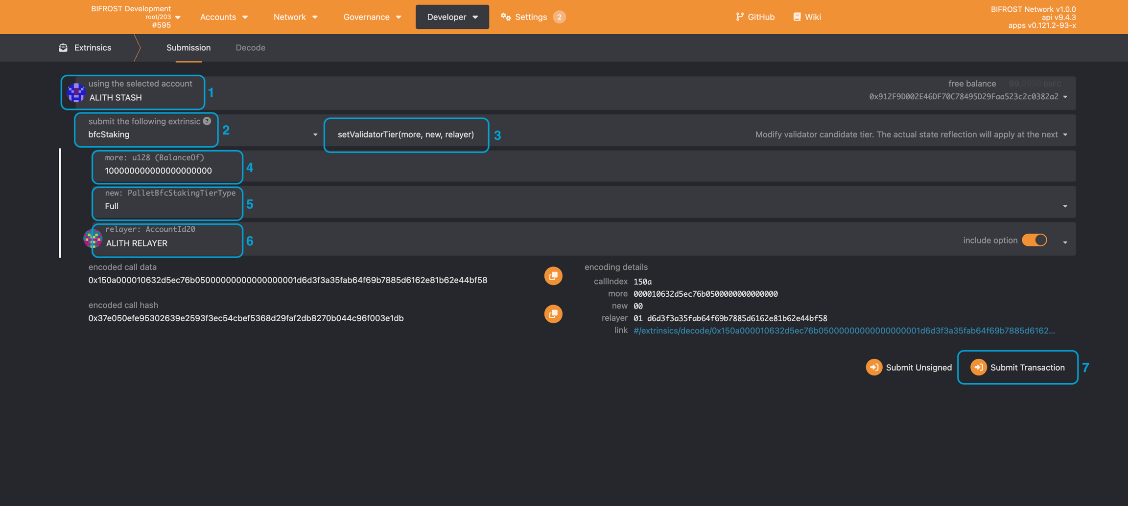Follow the extrinsics decode link
The height and width of the screenshot is (506, 1128).
click(x=844, y=330)
